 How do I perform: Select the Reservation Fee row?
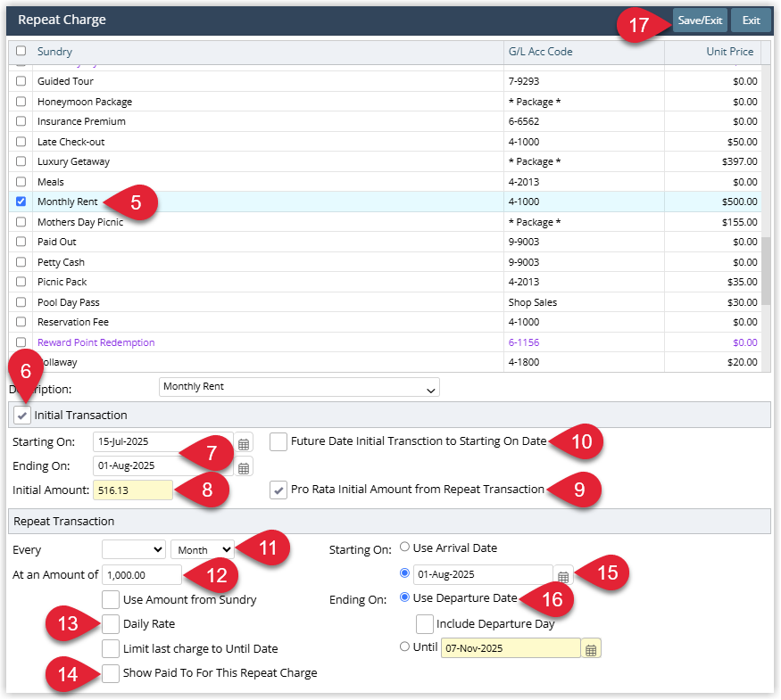(x=385, y=322)
